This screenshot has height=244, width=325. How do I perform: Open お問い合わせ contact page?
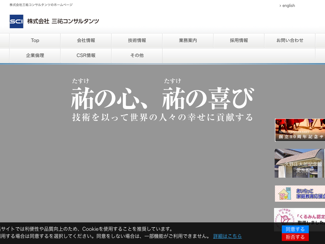[x=290, y=40]
